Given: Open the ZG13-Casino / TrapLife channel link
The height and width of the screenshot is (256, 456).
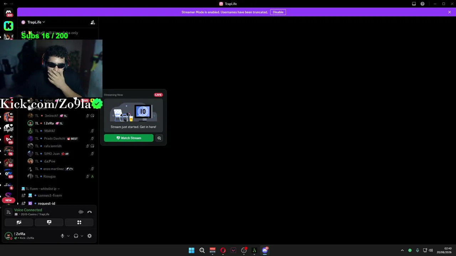Looking at the screenshot, I should [35, 214].
